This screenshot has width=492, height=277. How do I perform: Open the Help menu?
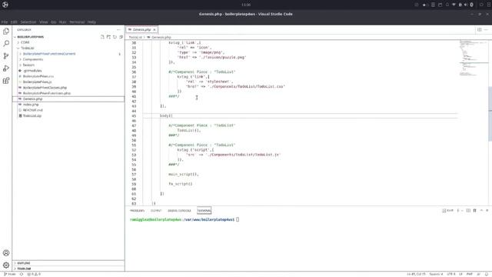(x=91, y=22)
